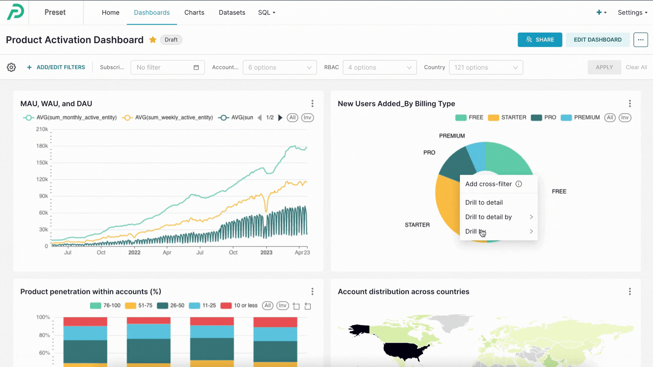Switch to the Charts tab
Image resolution: width=653 pixels, height=367 pixels.
click(194, 13)
